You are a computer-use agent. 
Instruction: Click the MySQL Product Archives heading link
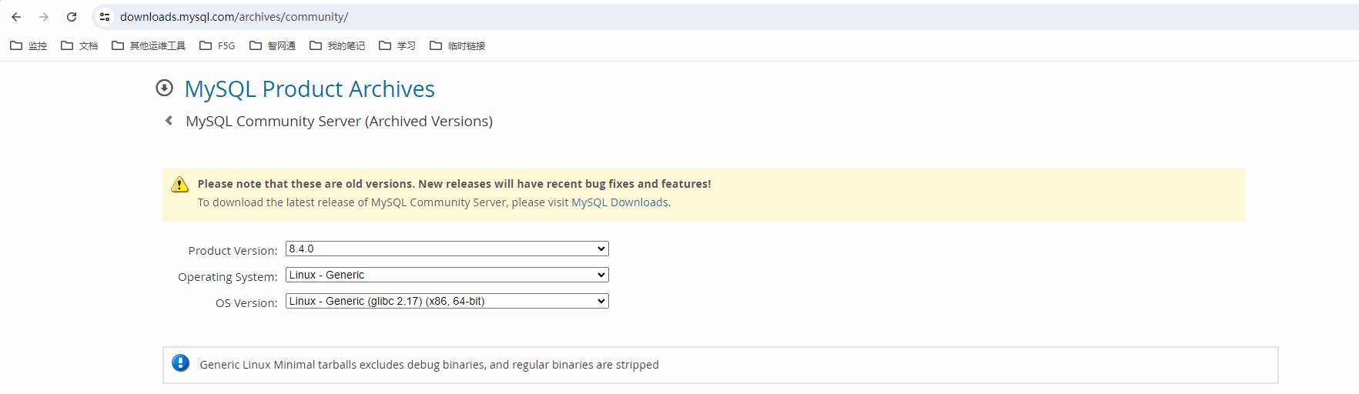click(310, 89)
